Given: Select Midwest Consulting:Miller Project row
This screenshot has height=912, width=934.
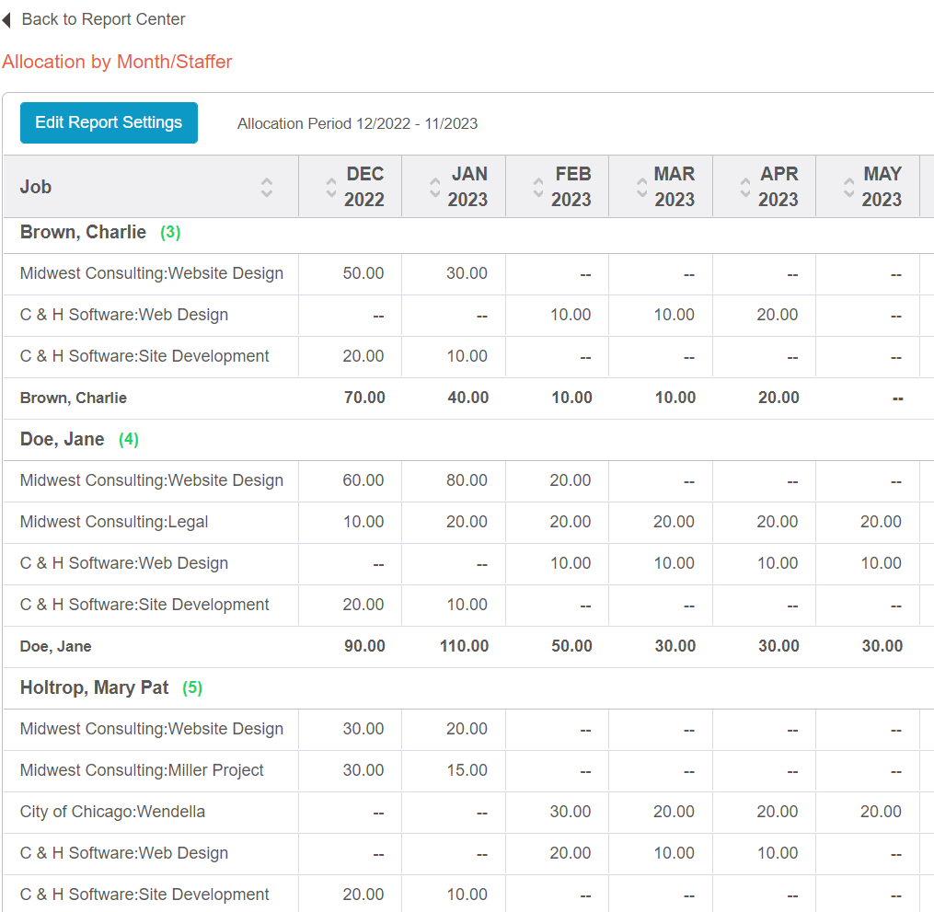Looking at the screenshot, I should (x=142, y=770).
